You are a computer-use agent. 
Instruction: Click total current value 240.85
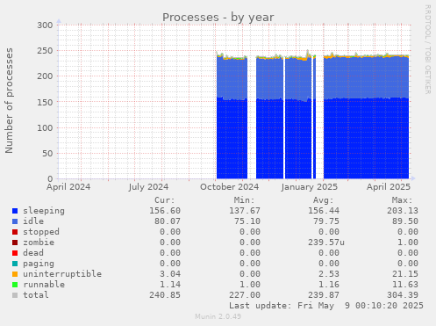(165, 295)
